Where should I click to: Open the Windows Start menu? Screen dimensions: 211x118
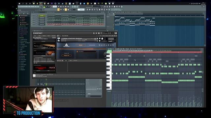point(19,4)
